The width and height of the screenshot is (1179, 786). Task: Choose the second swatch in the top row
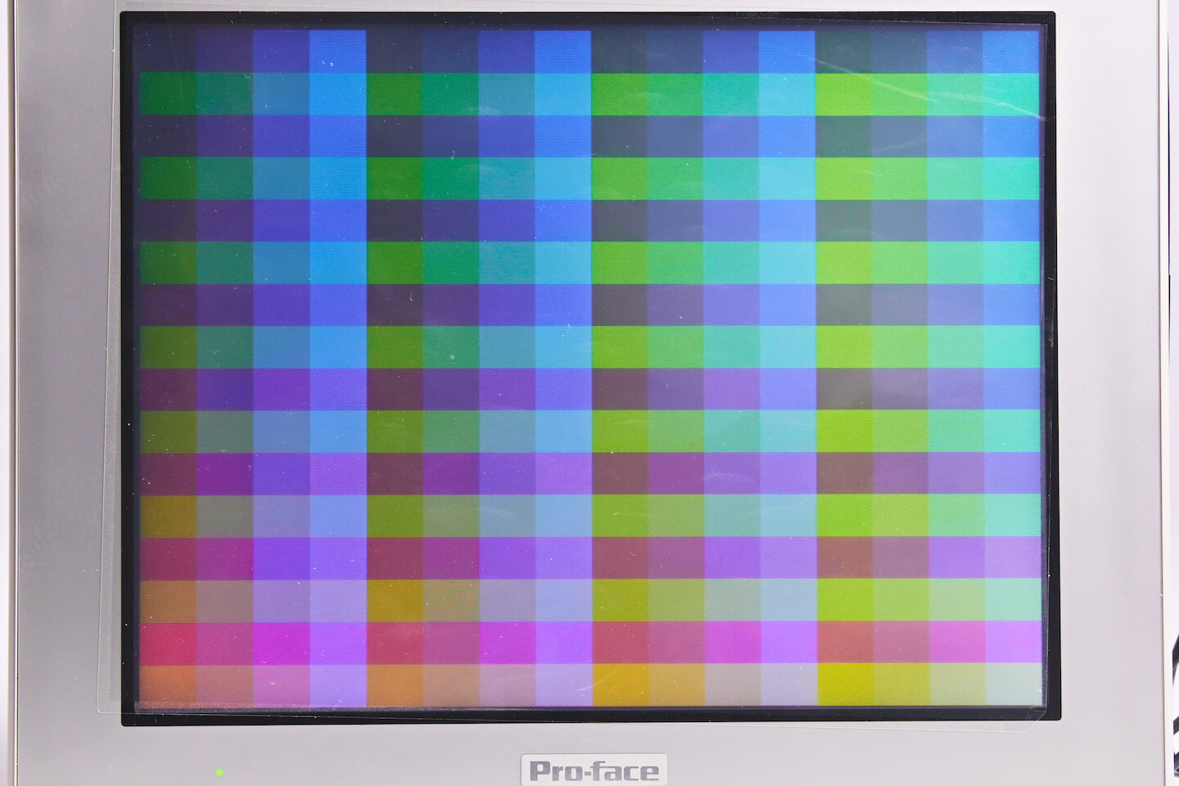(224, 51)
